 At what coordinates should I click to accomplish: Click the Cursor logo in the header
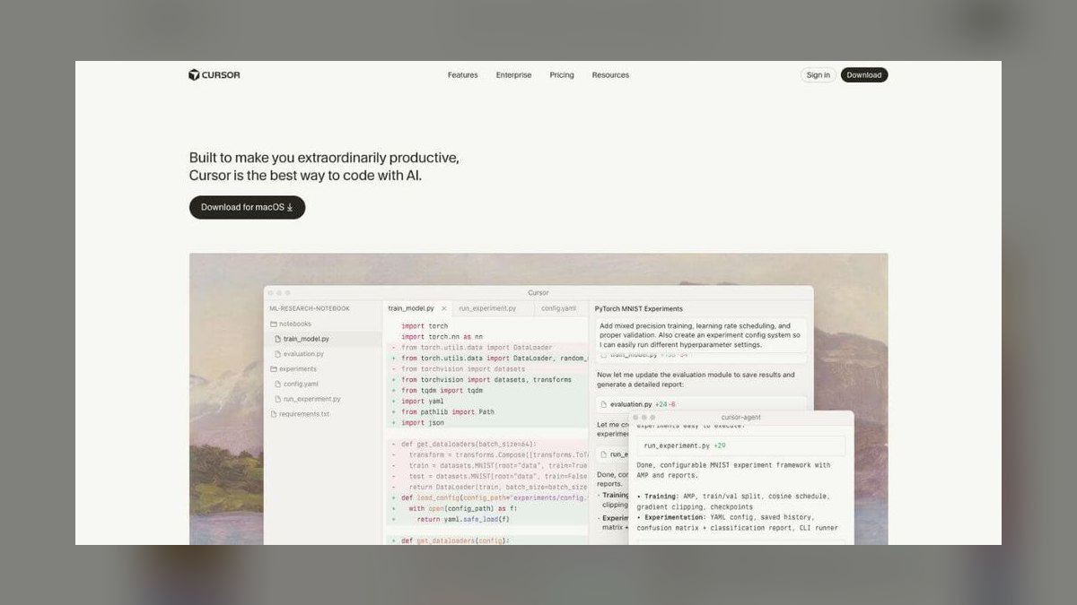(215, 75)
